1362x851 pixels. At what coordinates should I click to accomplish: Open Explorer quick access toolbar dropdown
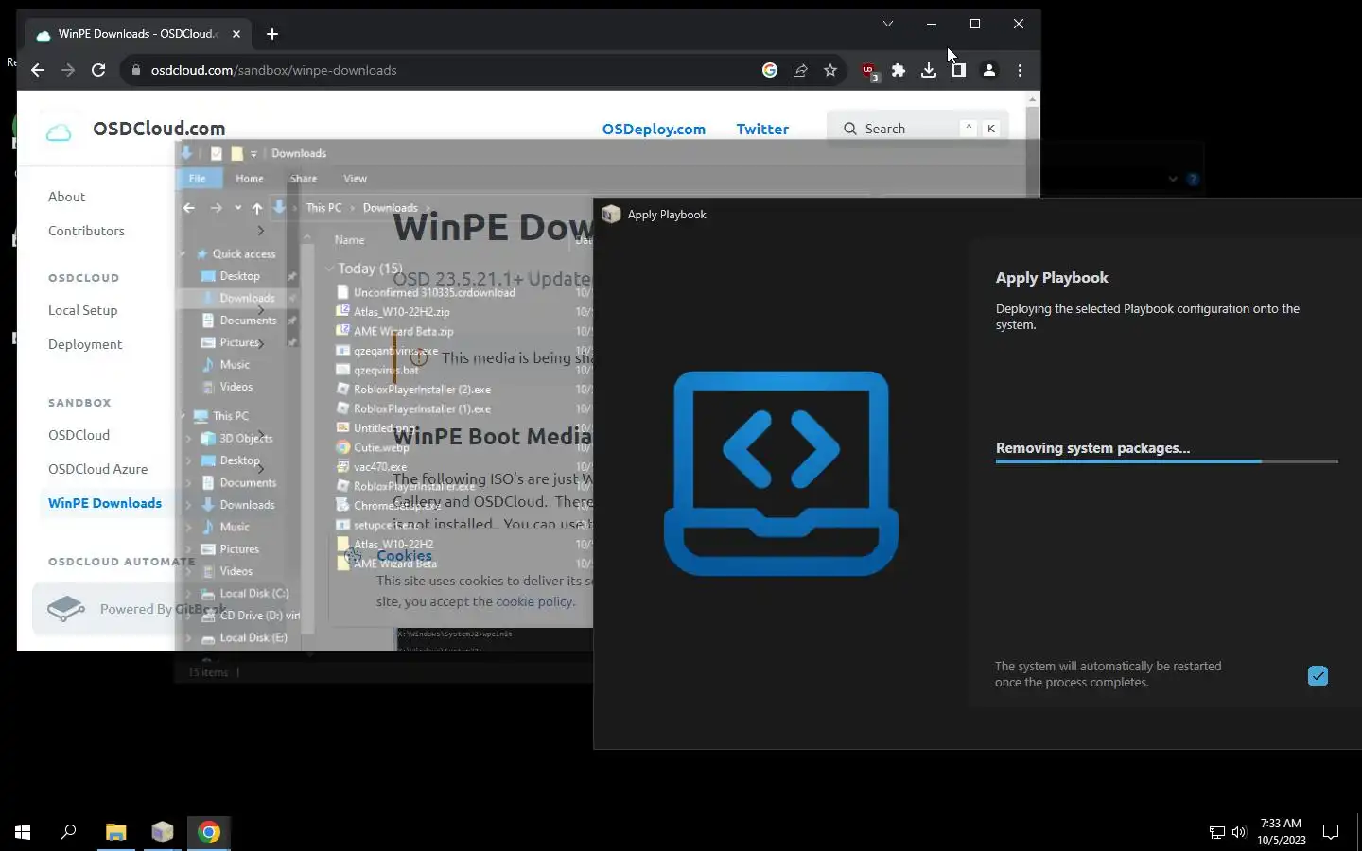coord(253,154)
